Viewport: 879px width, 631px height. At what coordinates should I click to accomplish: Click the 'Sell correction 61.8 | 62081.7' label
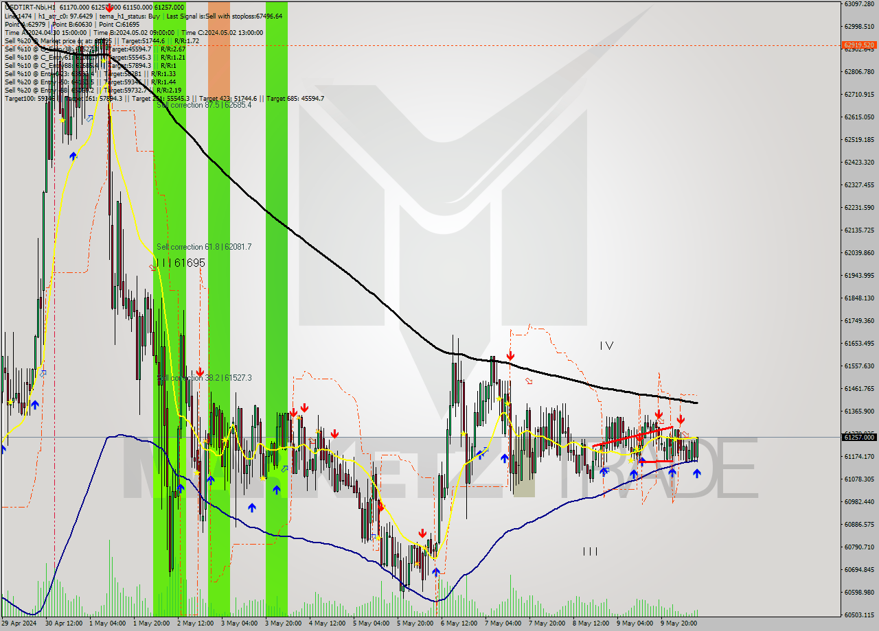point(204,246)
